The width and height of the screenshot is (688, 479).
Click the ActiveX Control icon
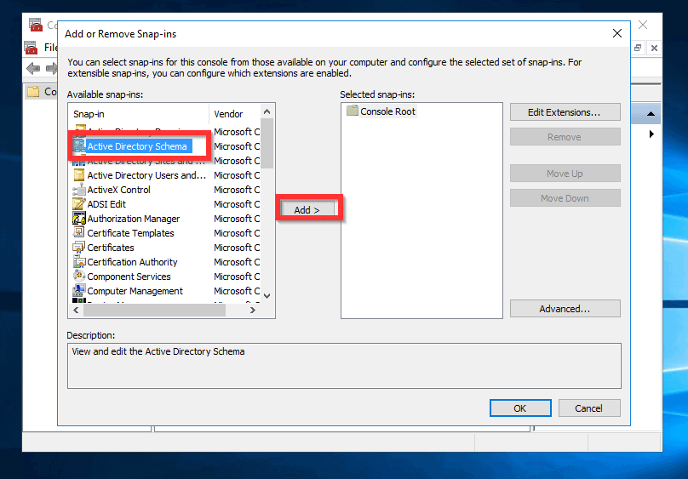[79, 190]
